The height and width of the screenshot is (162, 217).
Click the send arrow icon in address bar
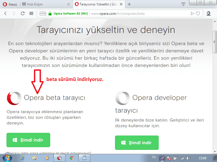pyautogui.click(x=192, y=13)
